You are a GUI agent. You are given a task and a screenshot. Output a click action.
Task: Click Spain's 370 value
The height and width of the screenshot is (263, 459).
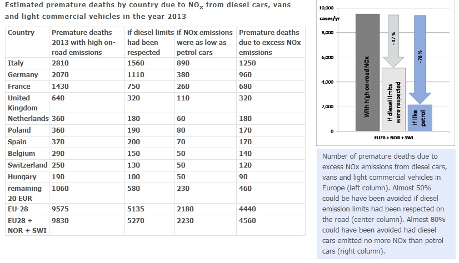tap(58, 141)
